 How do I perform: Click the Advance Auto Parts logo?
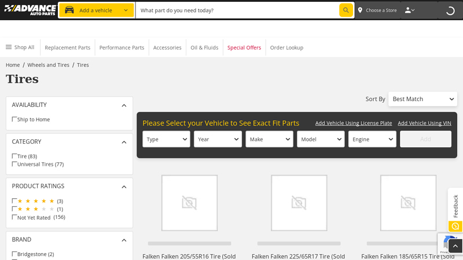click(30, 10)
